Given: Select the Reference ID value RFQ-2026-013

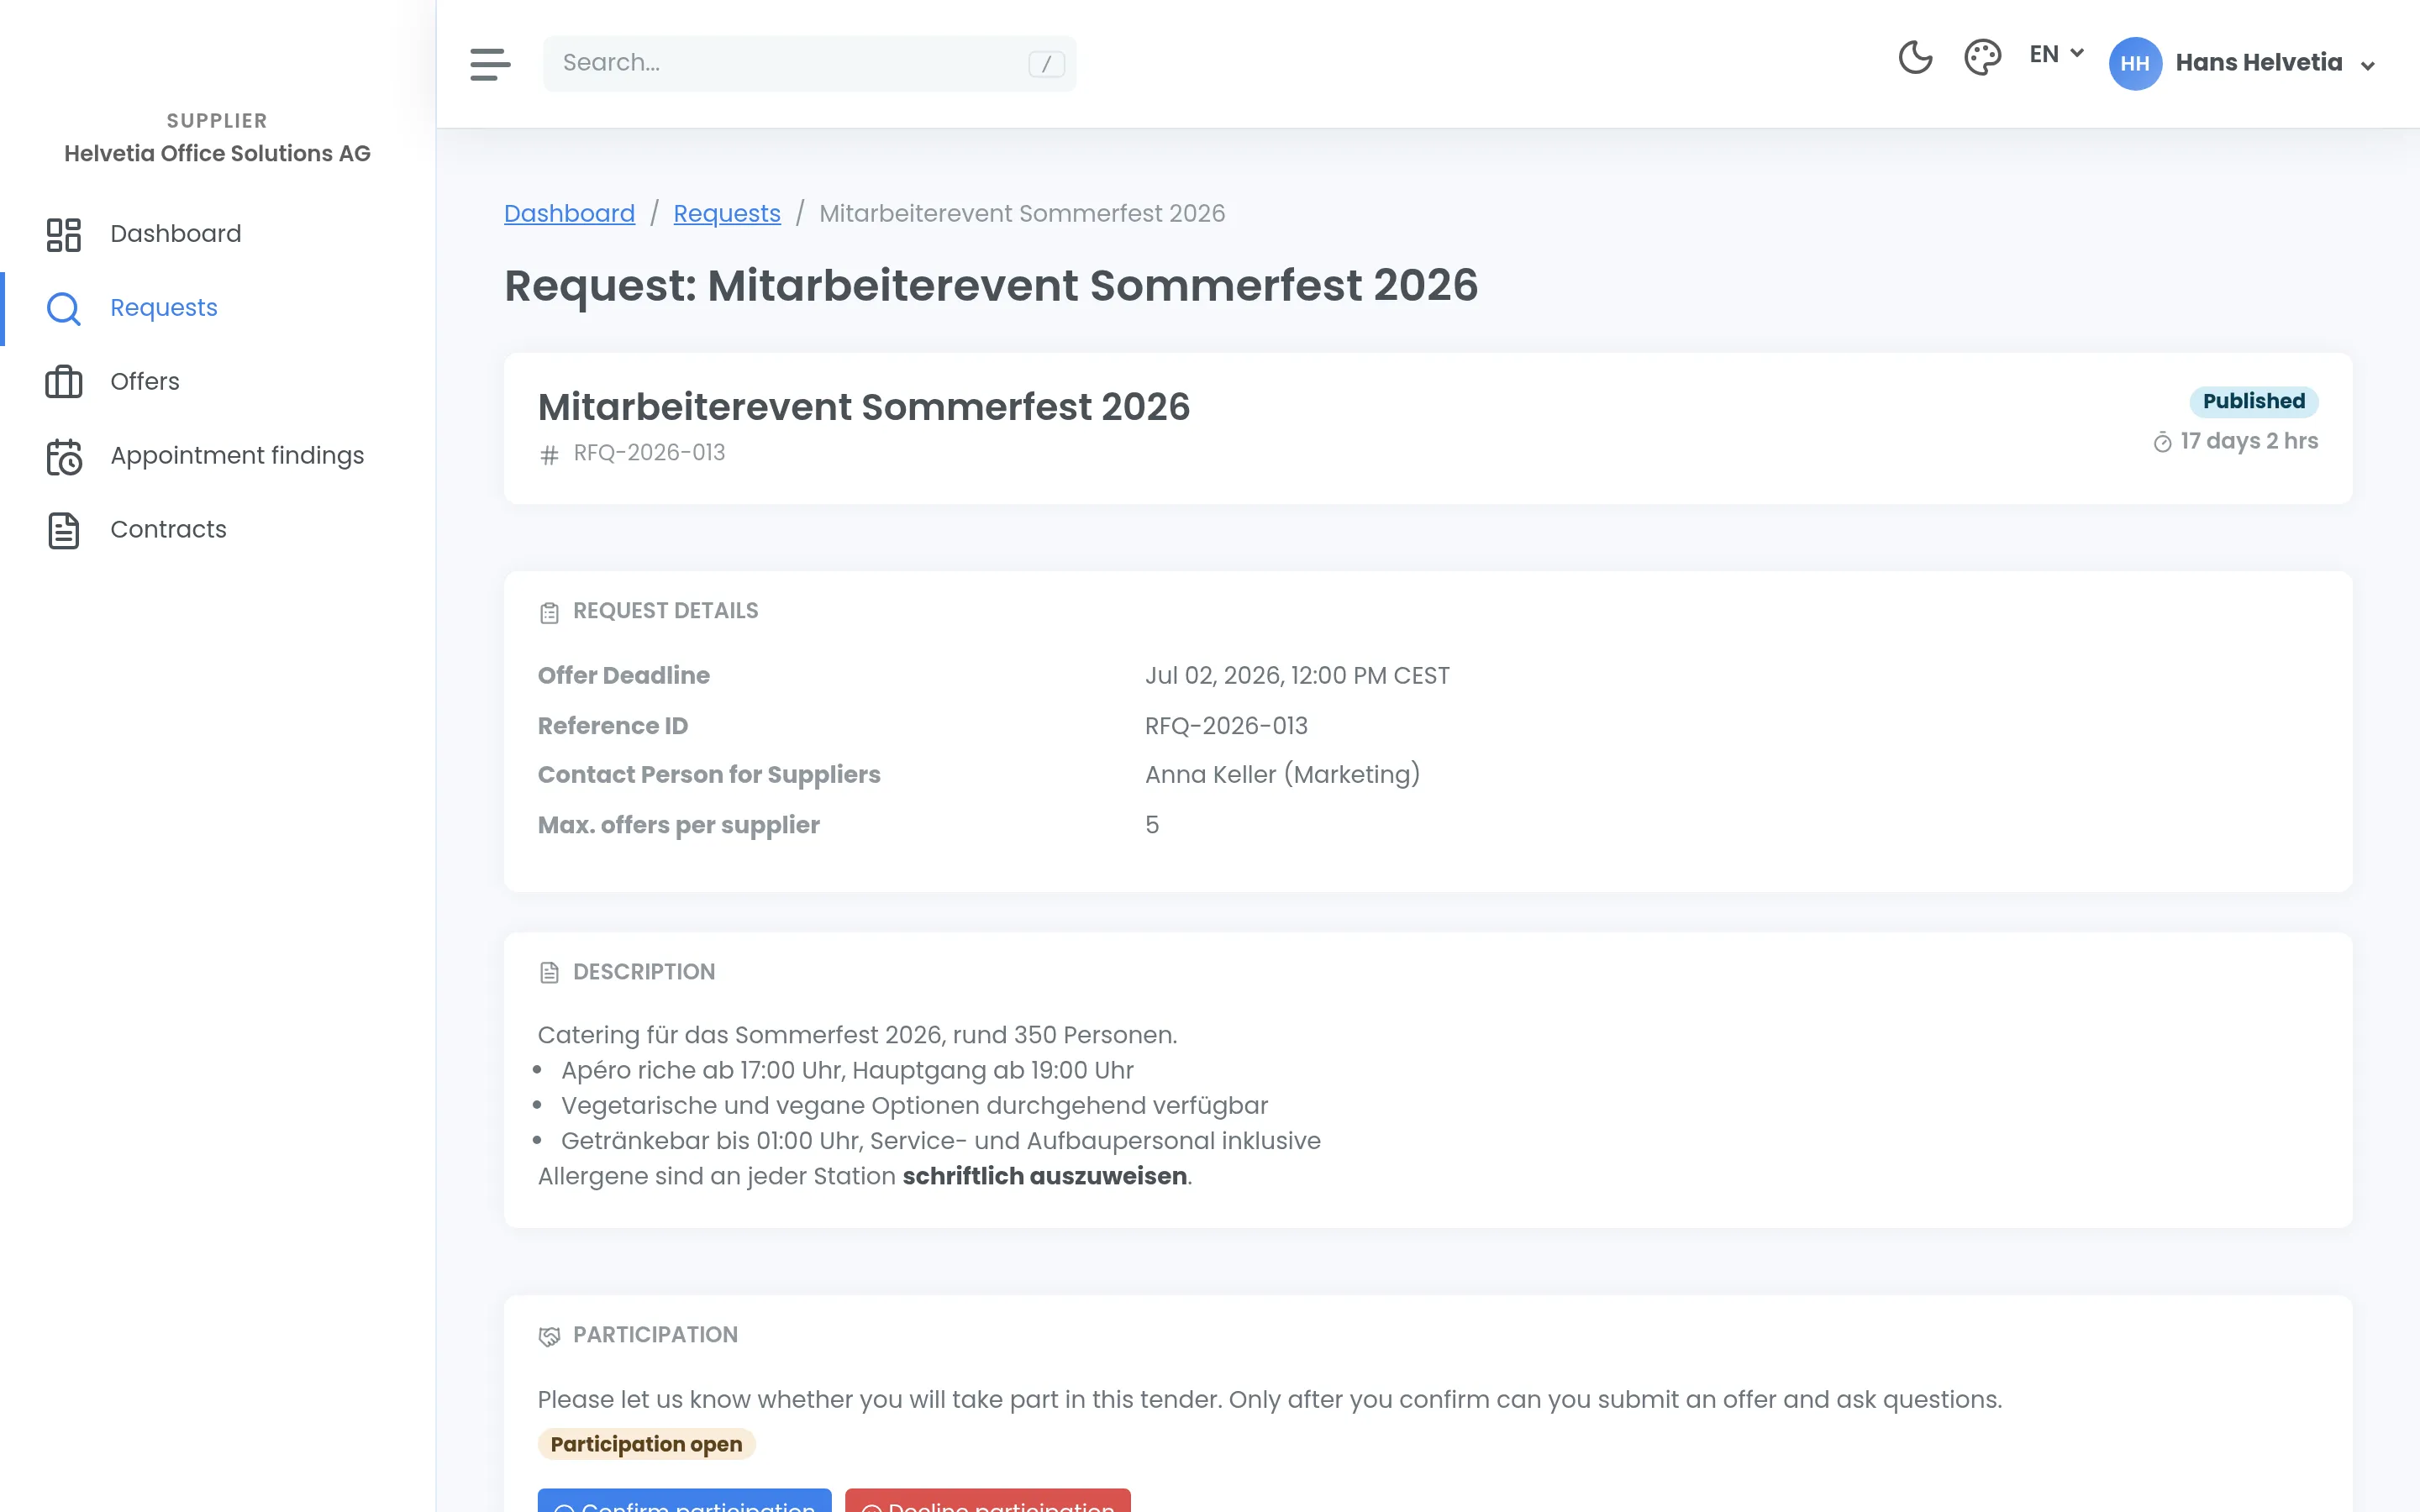Looking at the screenshot, I should coord(1226,726).
